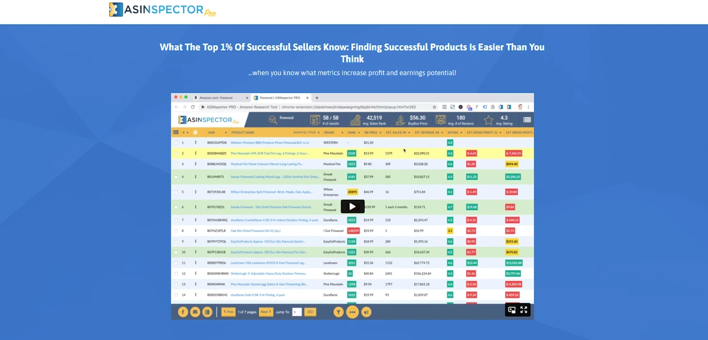
Task: Click the 2230 rank badge for Pine Mountain
Action: 352,153
